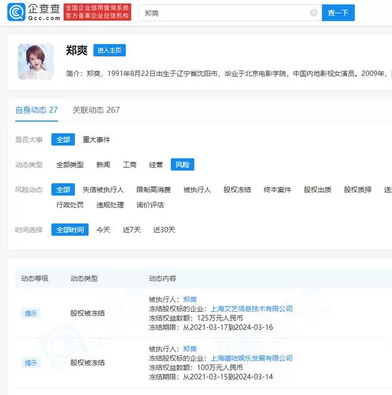The height and width of the screenshot is (395, 392).
Task: Open the 上海艾艺信息技术有限公司 link
Action: point(251,309)
